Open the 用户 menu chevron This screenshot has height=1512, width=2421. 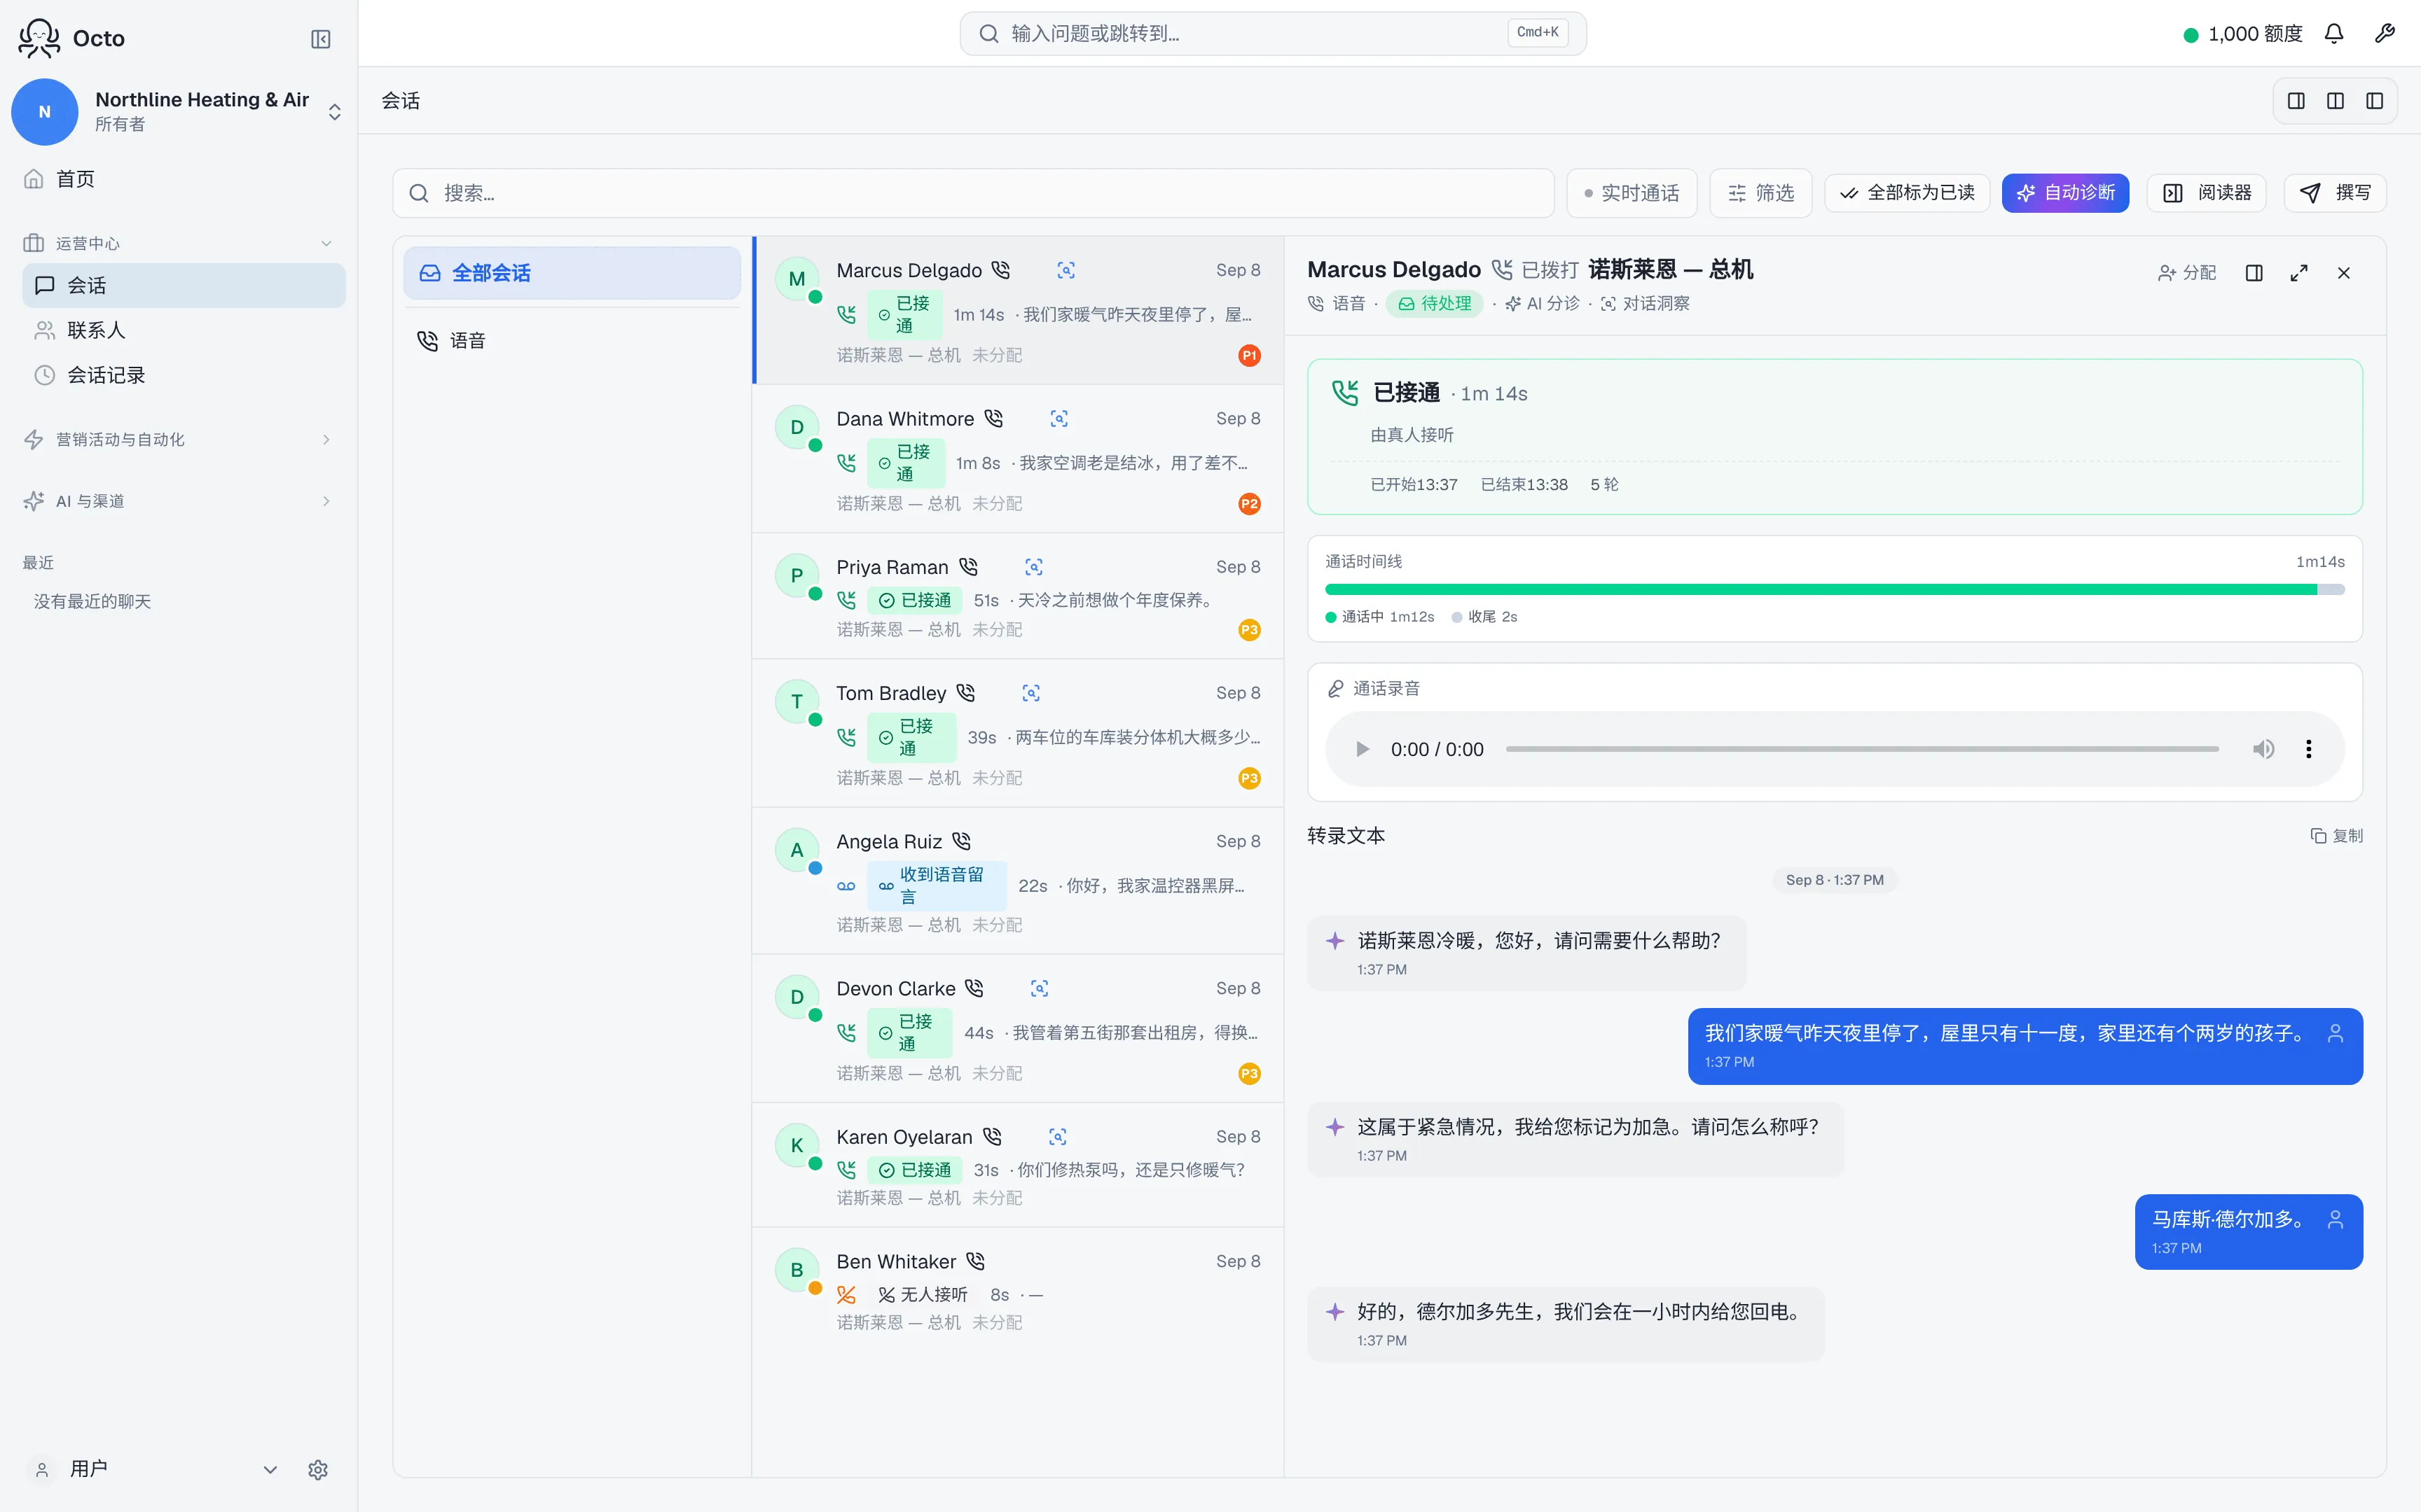(x=270, y=1469)
